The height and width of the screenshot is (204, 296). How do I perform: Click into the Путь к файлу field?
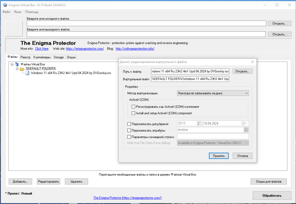[x=190, y=71]
